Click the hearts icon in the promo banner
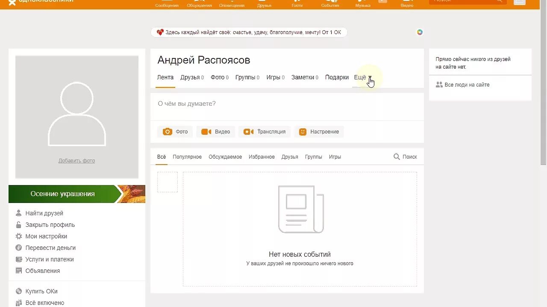547x307 pixels. tap(160, 32)
